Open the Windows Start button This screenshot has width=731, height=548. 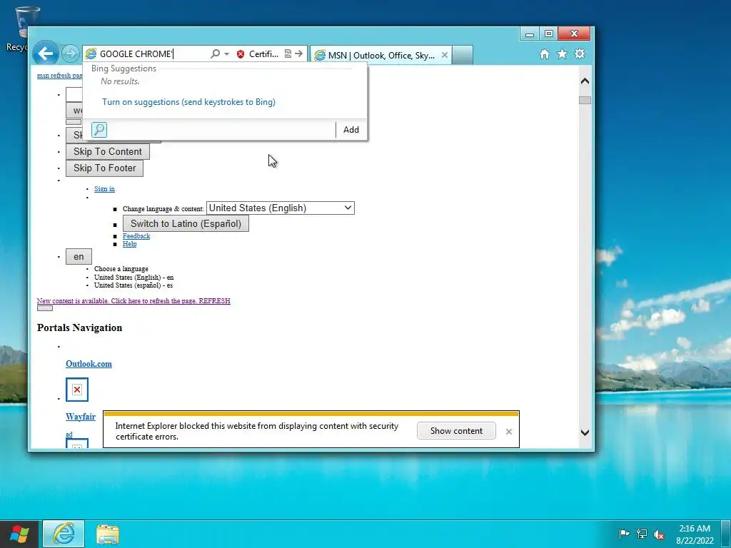[19, 534]
